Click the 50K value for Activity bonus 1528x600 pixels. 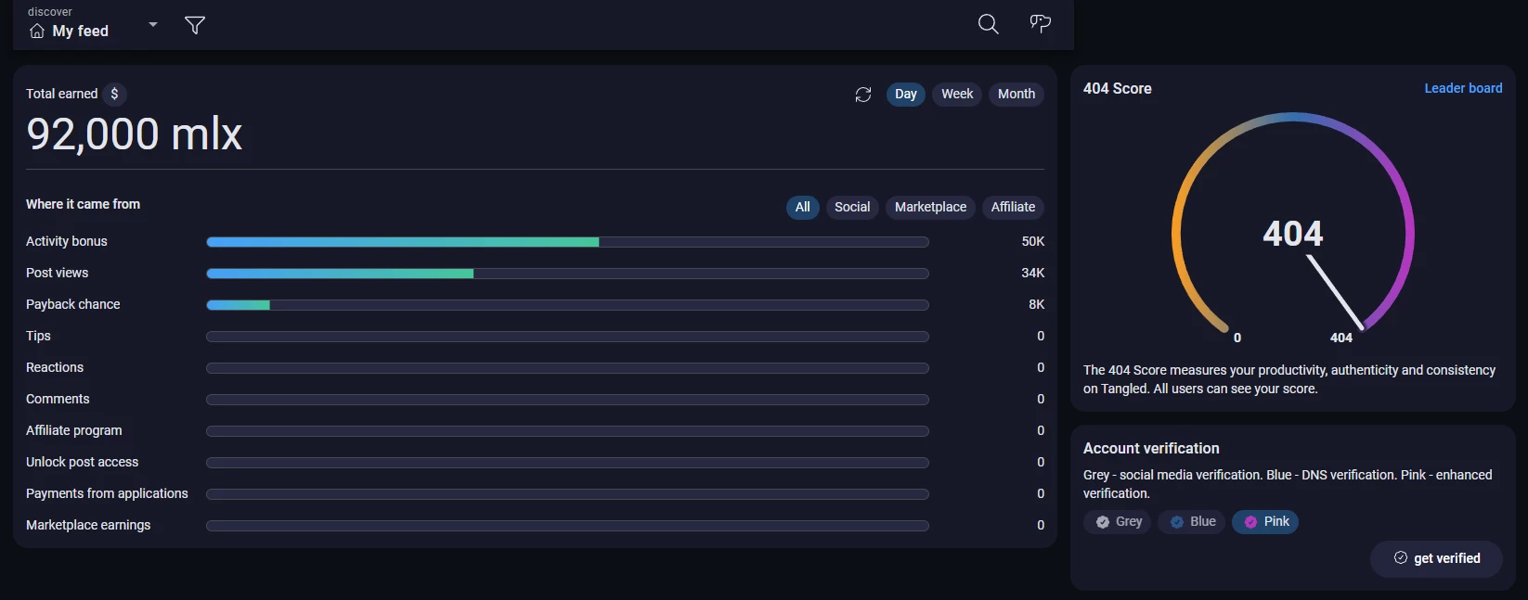[x=1033, y=241]
